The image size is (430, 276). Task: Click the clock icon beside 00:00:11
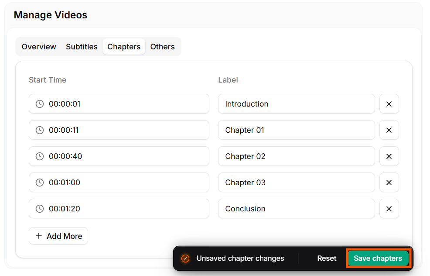click(x=40, y=130)
